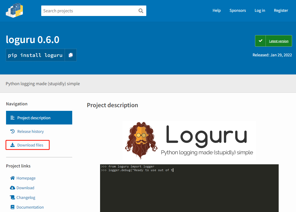Click the Project description heading
Screen dimensions: 296x212
click(112, 105)
